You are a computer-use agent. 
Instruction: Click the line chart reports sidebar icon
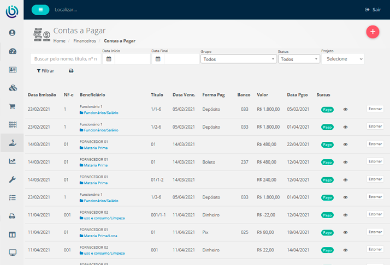[12, 161]
